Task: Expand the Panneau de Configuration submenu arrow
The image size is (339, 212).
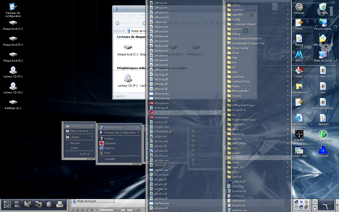Action: coord(138,132)
